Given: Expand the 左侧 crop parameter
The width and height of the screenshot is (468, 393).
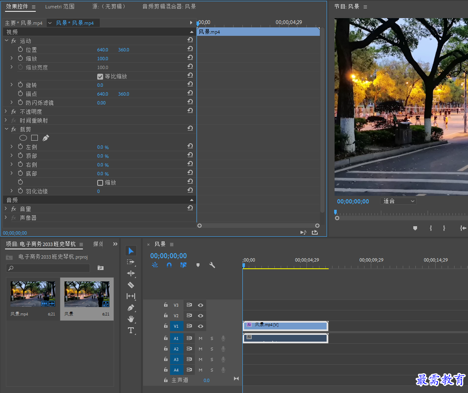Looking at the screenshot, I should click(12, 146).
